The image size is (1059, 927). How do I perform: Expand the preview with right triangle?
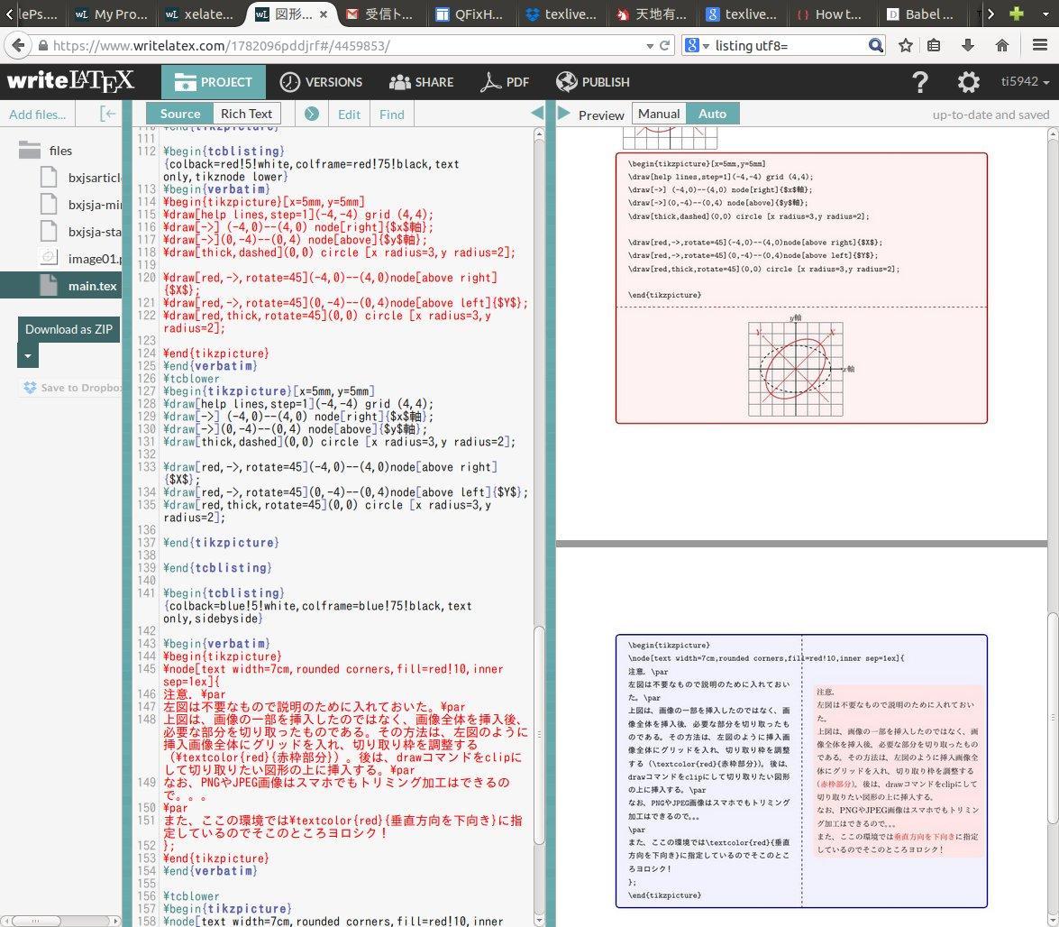[564, 114]
